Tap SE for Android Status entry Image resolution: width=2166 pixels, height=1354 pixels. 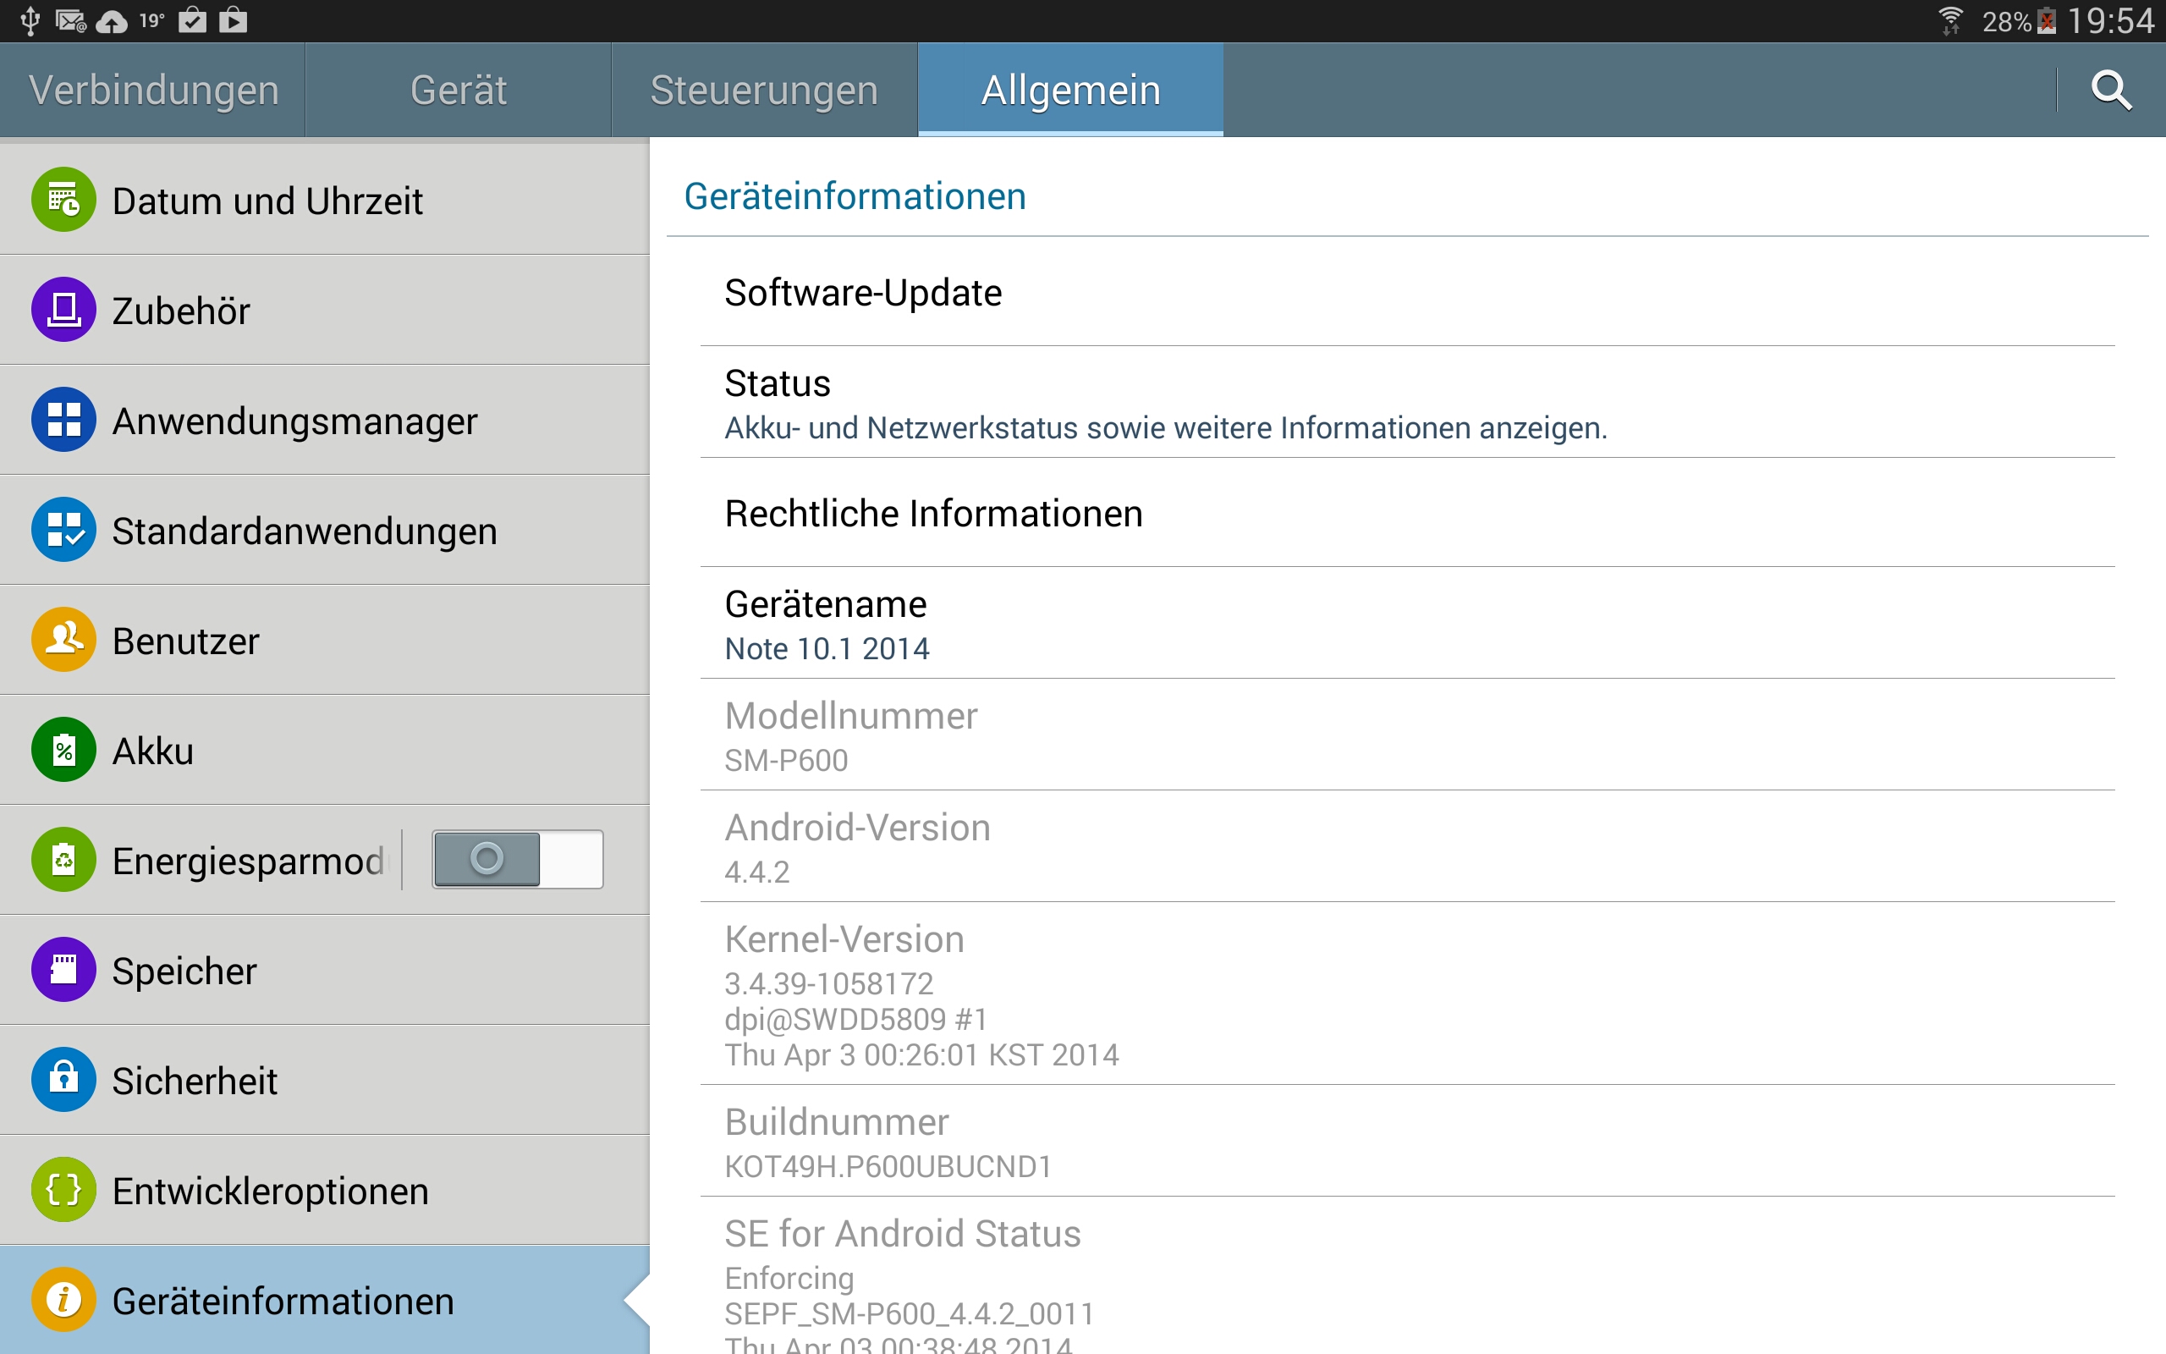pyautogui.click(x=1407, y=1276)
